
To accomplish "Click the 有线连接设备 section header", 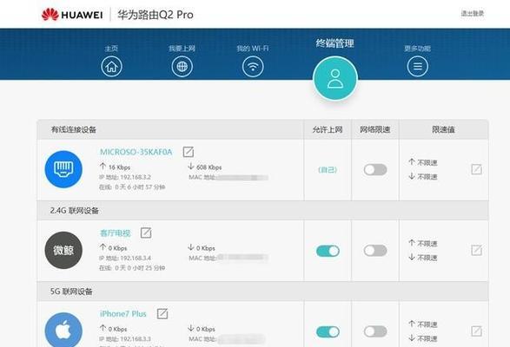I will point(74,129).
